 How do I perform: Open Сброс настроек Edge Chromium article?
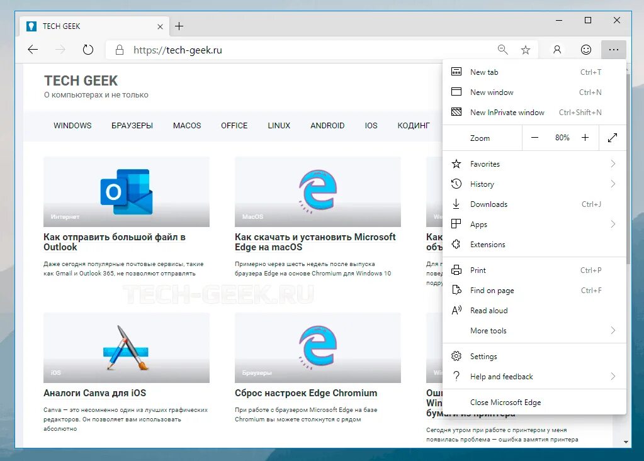point(306,393)
